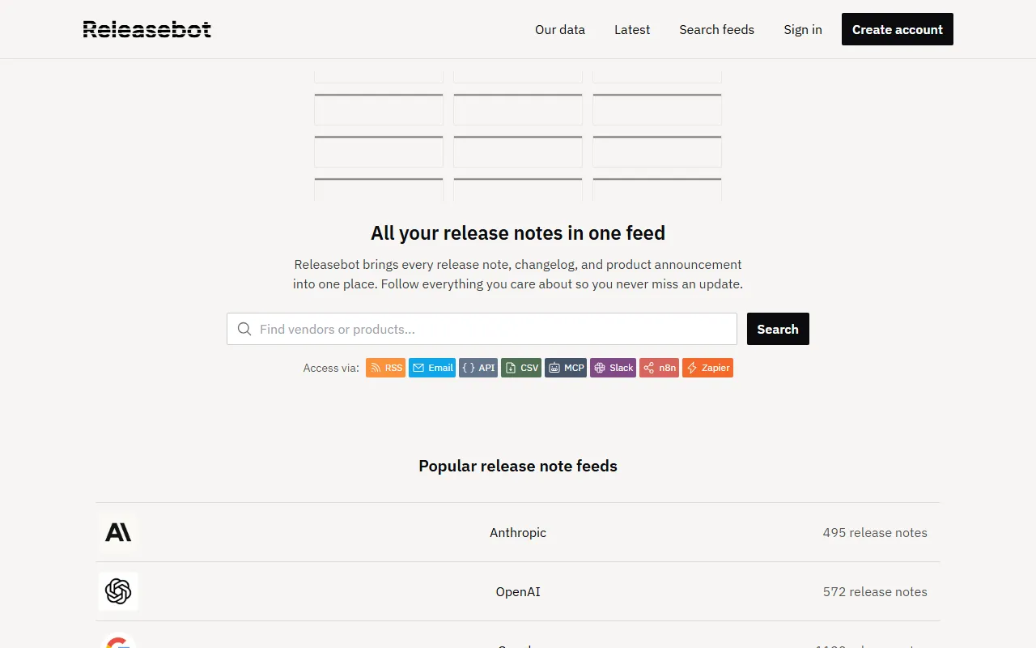Open the MCP access badge
This screenshot has width=1036, height=648.
click(566, 368)
